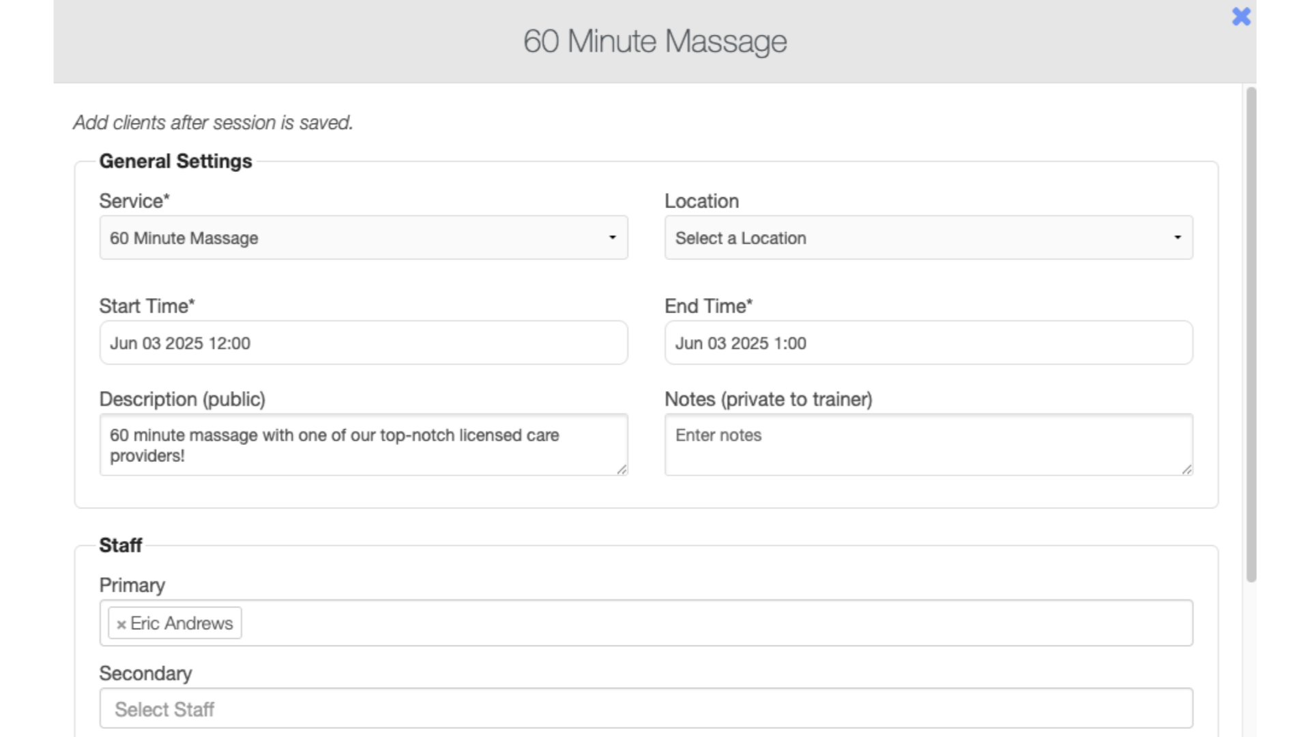Close the 60 Minute Massage dialog
Image resolution: width=1310 pixels, height=737 pixels.
[x=1241, y=16]
